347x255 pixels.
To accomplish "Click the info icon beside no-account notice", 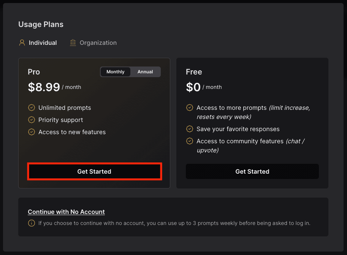I will point(32,223).
